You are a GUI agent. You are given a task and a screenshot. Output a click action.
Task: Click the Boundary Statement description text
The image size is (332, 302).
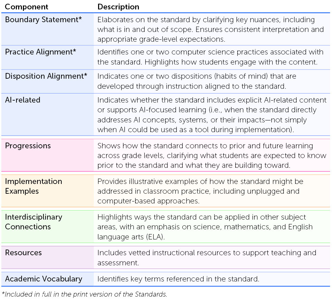pyautogui.click(x=210, y=29)
